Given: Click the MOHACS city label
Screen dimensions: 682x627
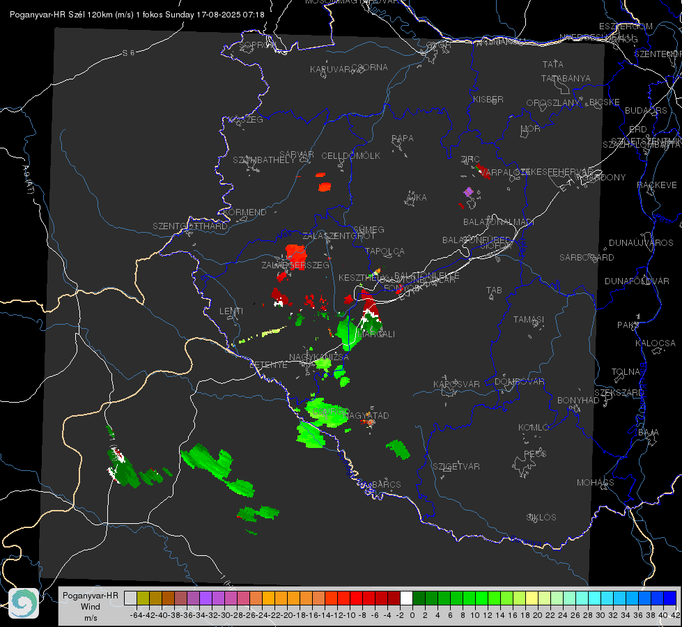Looking at the screenshot, I should click(596, 483).
